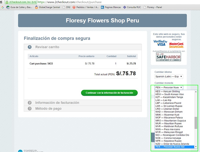This screenshot has width=200, height=152.
Task: Click the Subtotal column header
Action: pyautogui.click(x=131, y=56)
